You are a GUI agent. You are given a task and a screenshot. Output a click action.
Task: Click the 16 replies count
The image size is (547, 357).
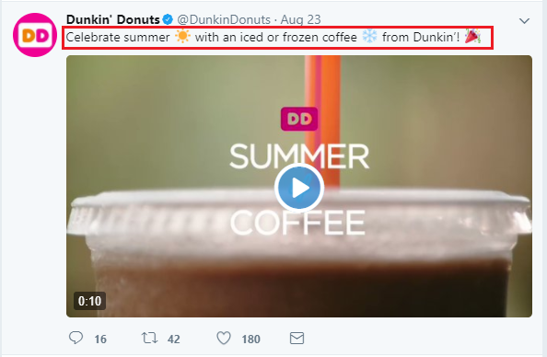pyautogui.click(x=100, y=340)
